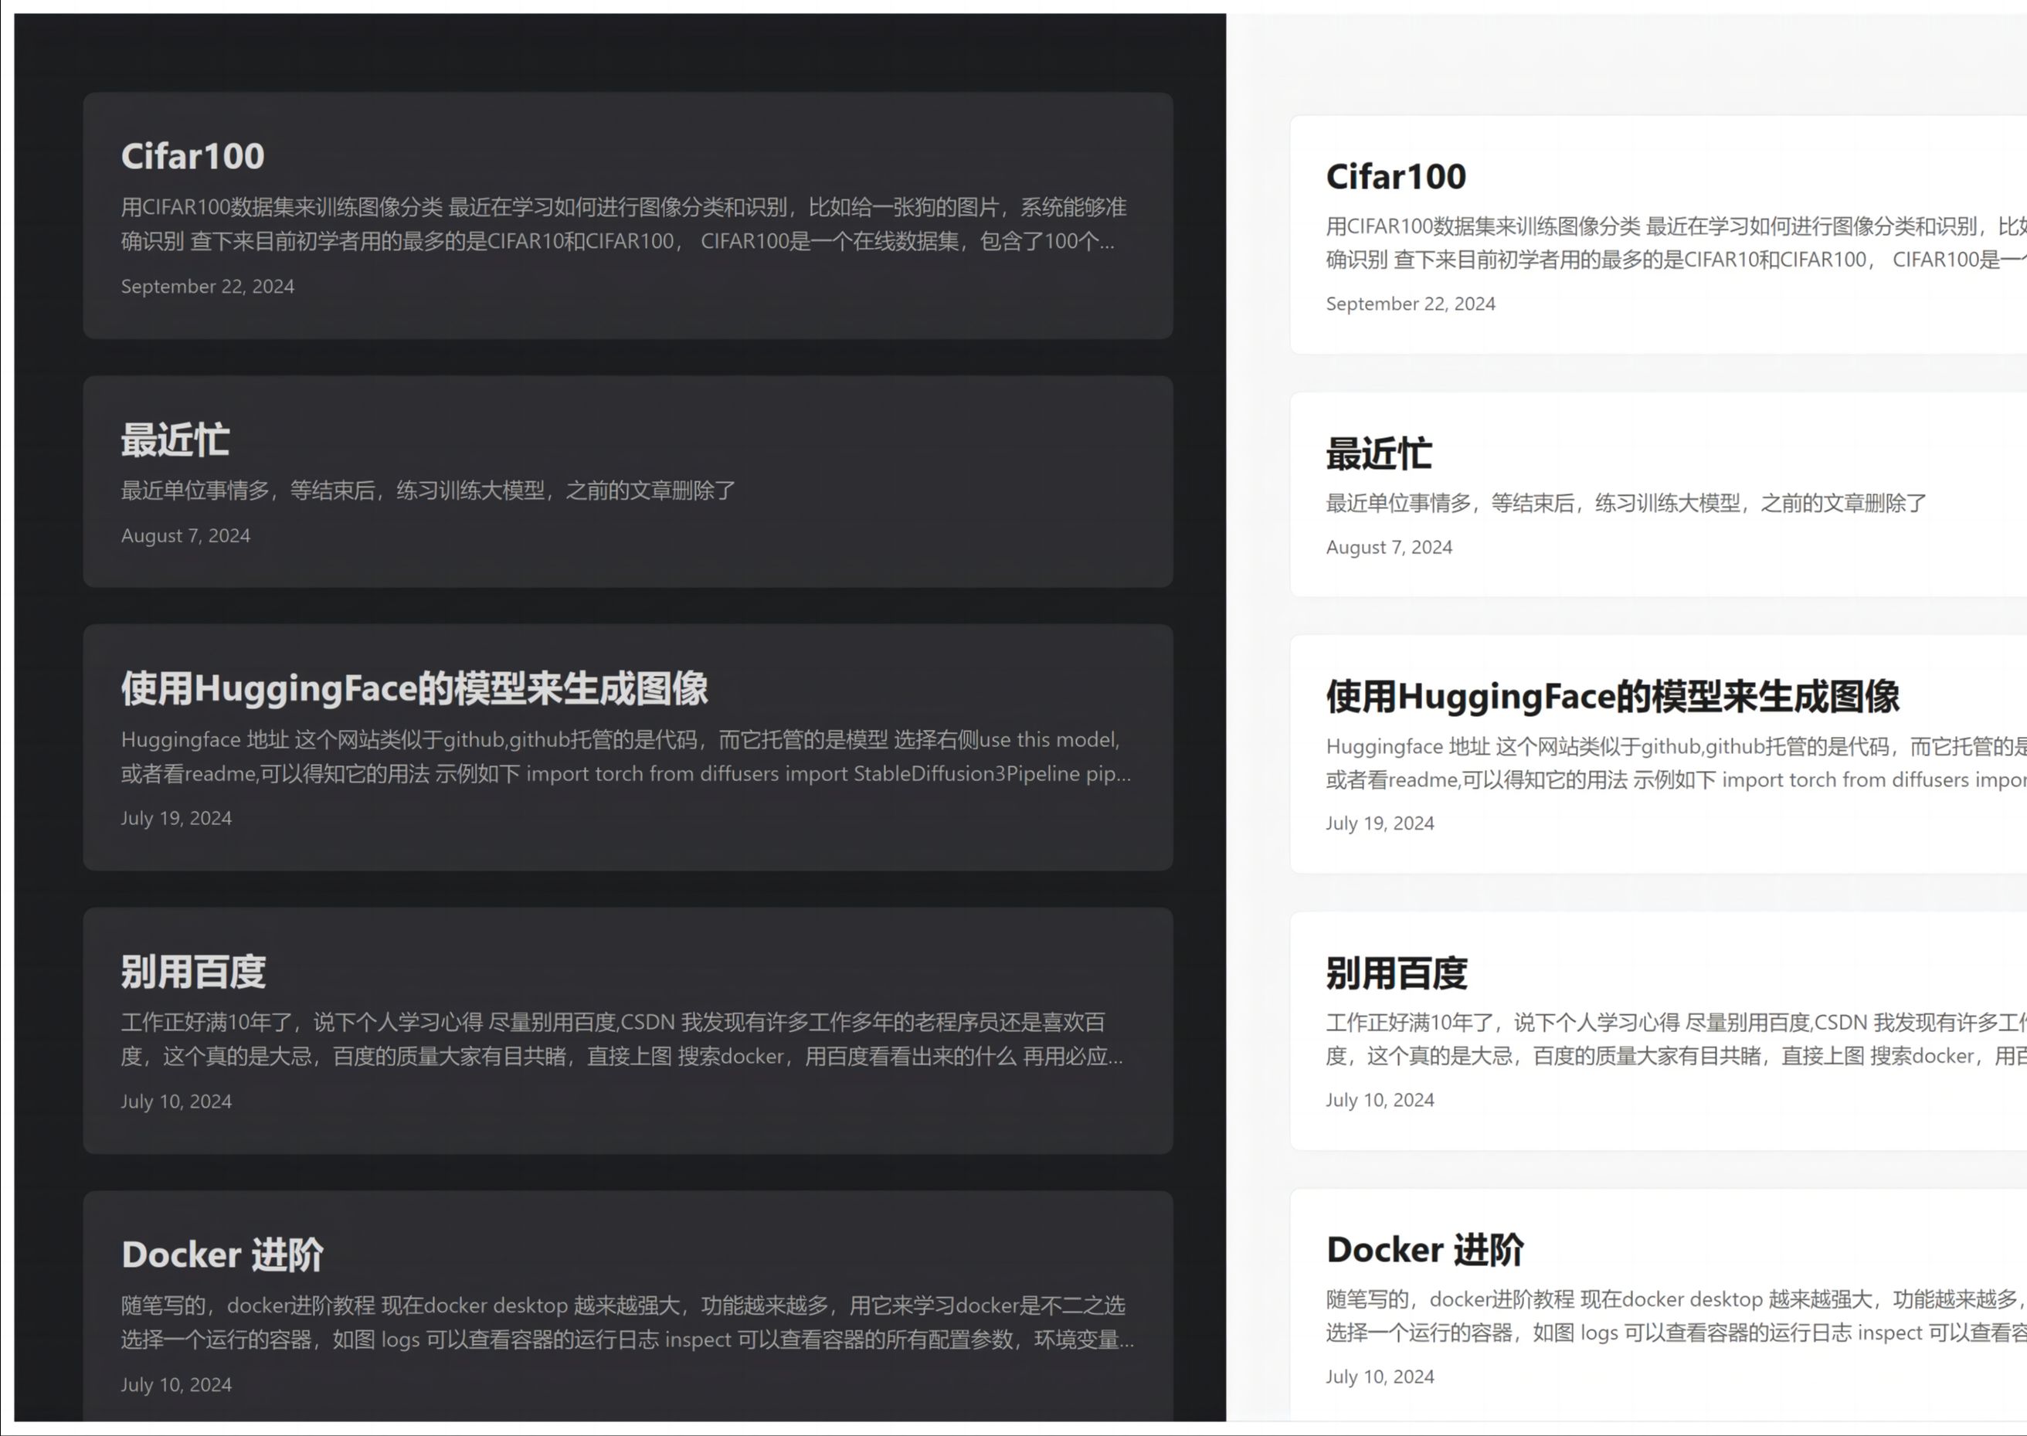Click July 10, 2024 date under 别用百度, dark panel
The width and height of the screenshot is (2027, 1436).
click(x=177, y=1102)
